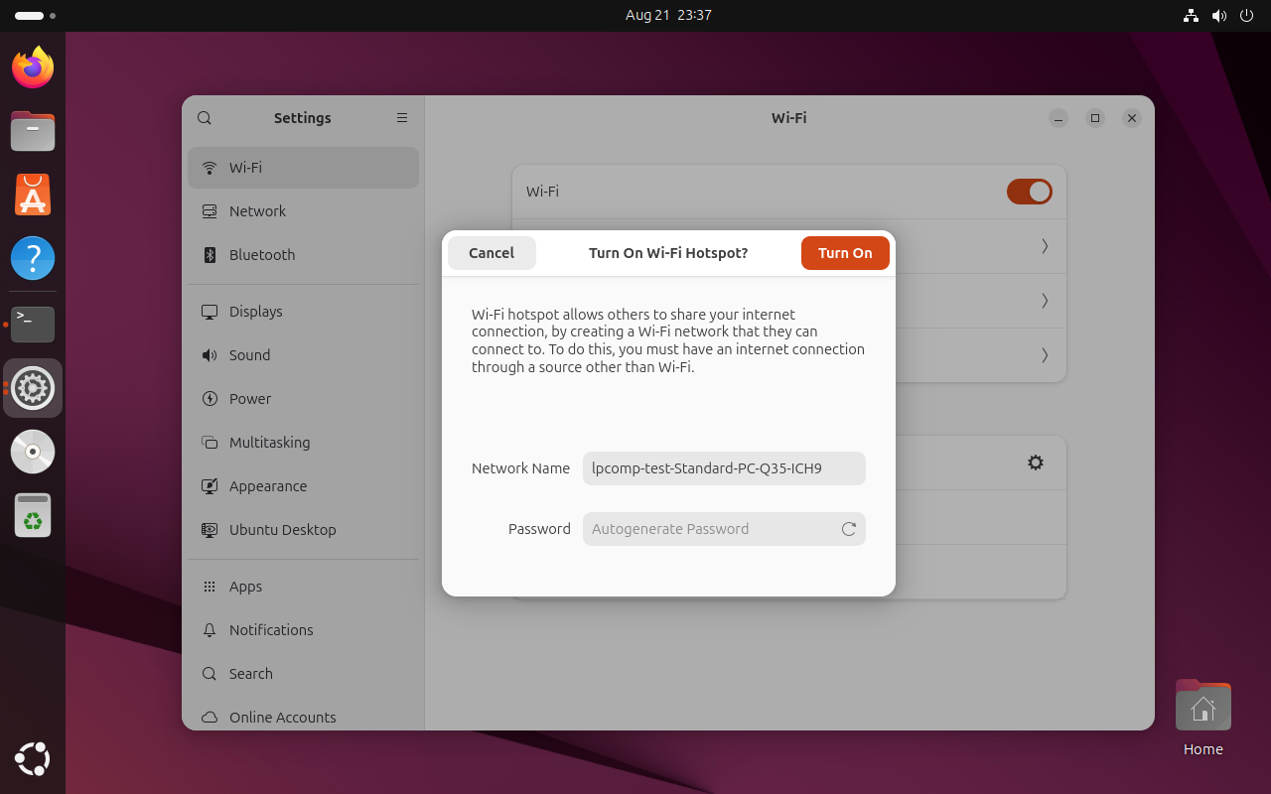Open Terminal from the dock
The width and height of the screenshot is (1271, 794).
point(33,325)
